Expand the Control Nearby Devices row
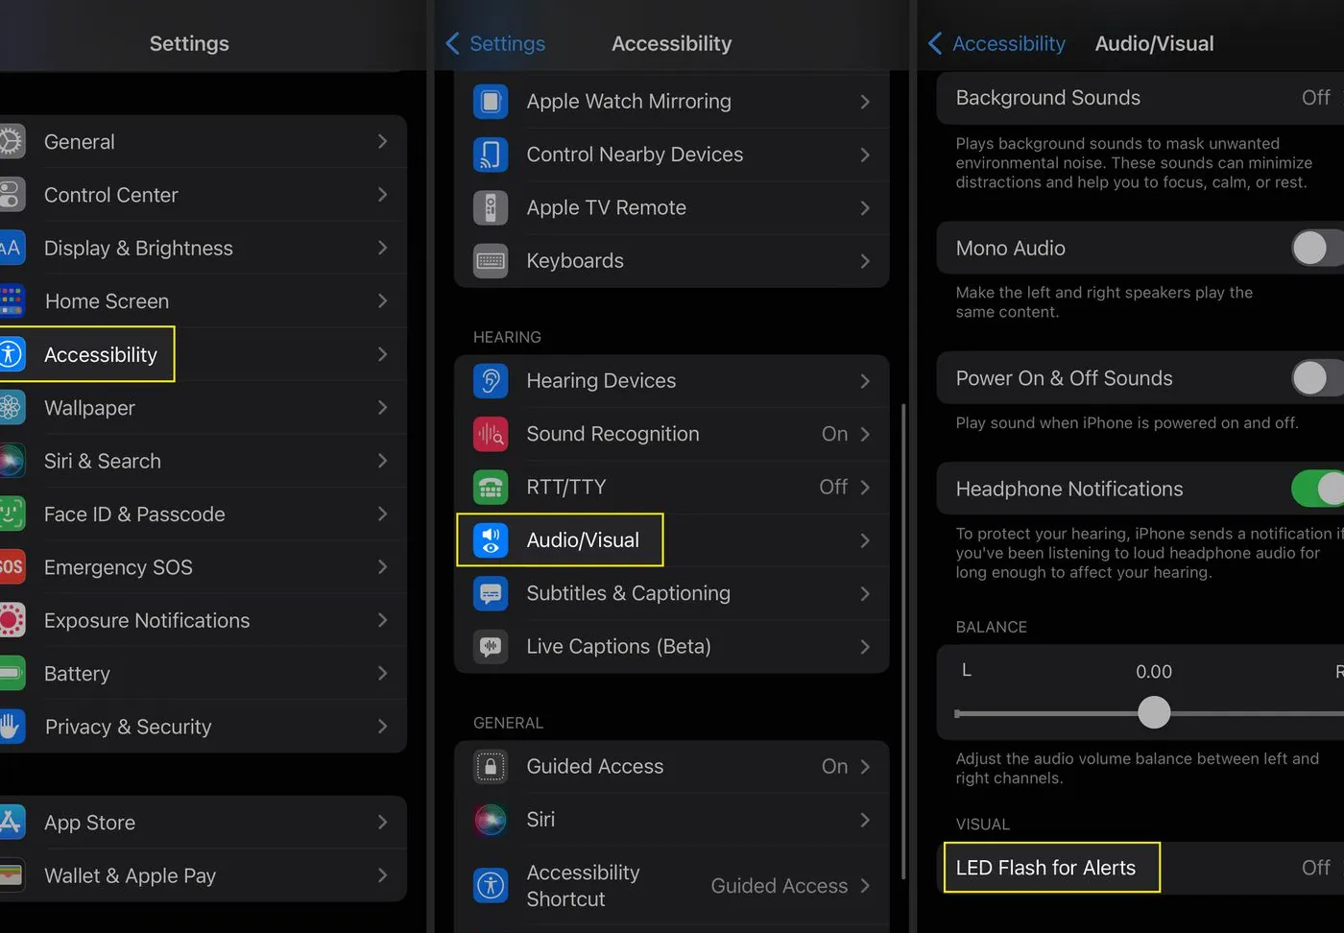This screenshot has width=1344, height=933. click(672, 154)
